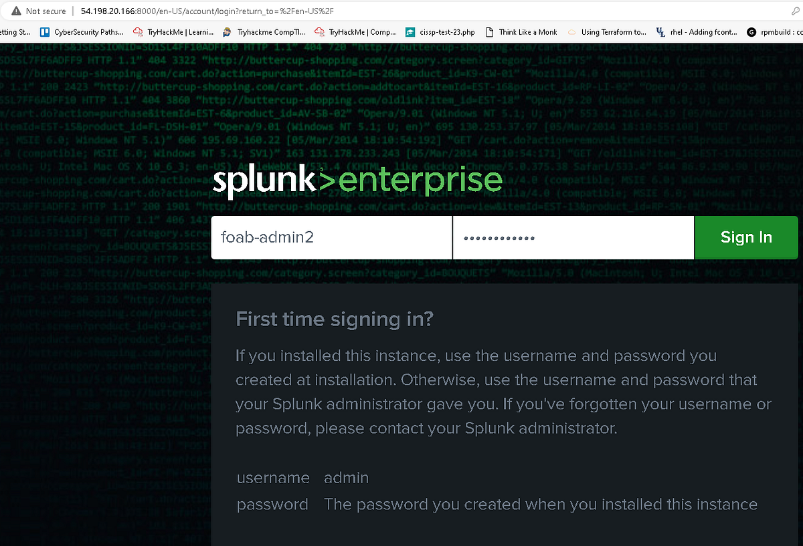Select the username field showing foab-admin2

[331, 237]
